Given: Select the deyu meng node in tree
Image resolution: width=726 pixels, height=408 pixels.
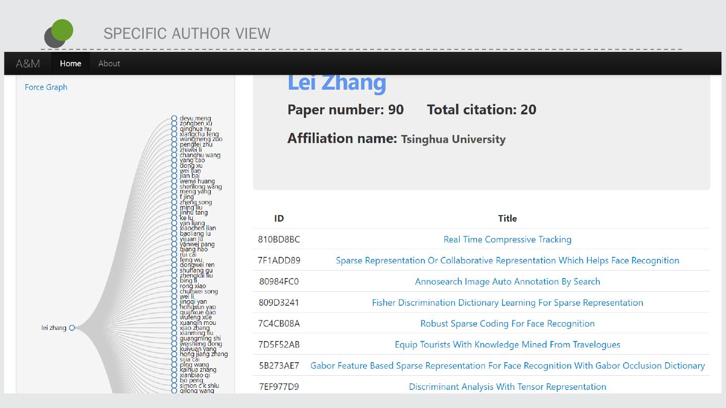Looking at the screenshot, I should click(x=174, y=118).
